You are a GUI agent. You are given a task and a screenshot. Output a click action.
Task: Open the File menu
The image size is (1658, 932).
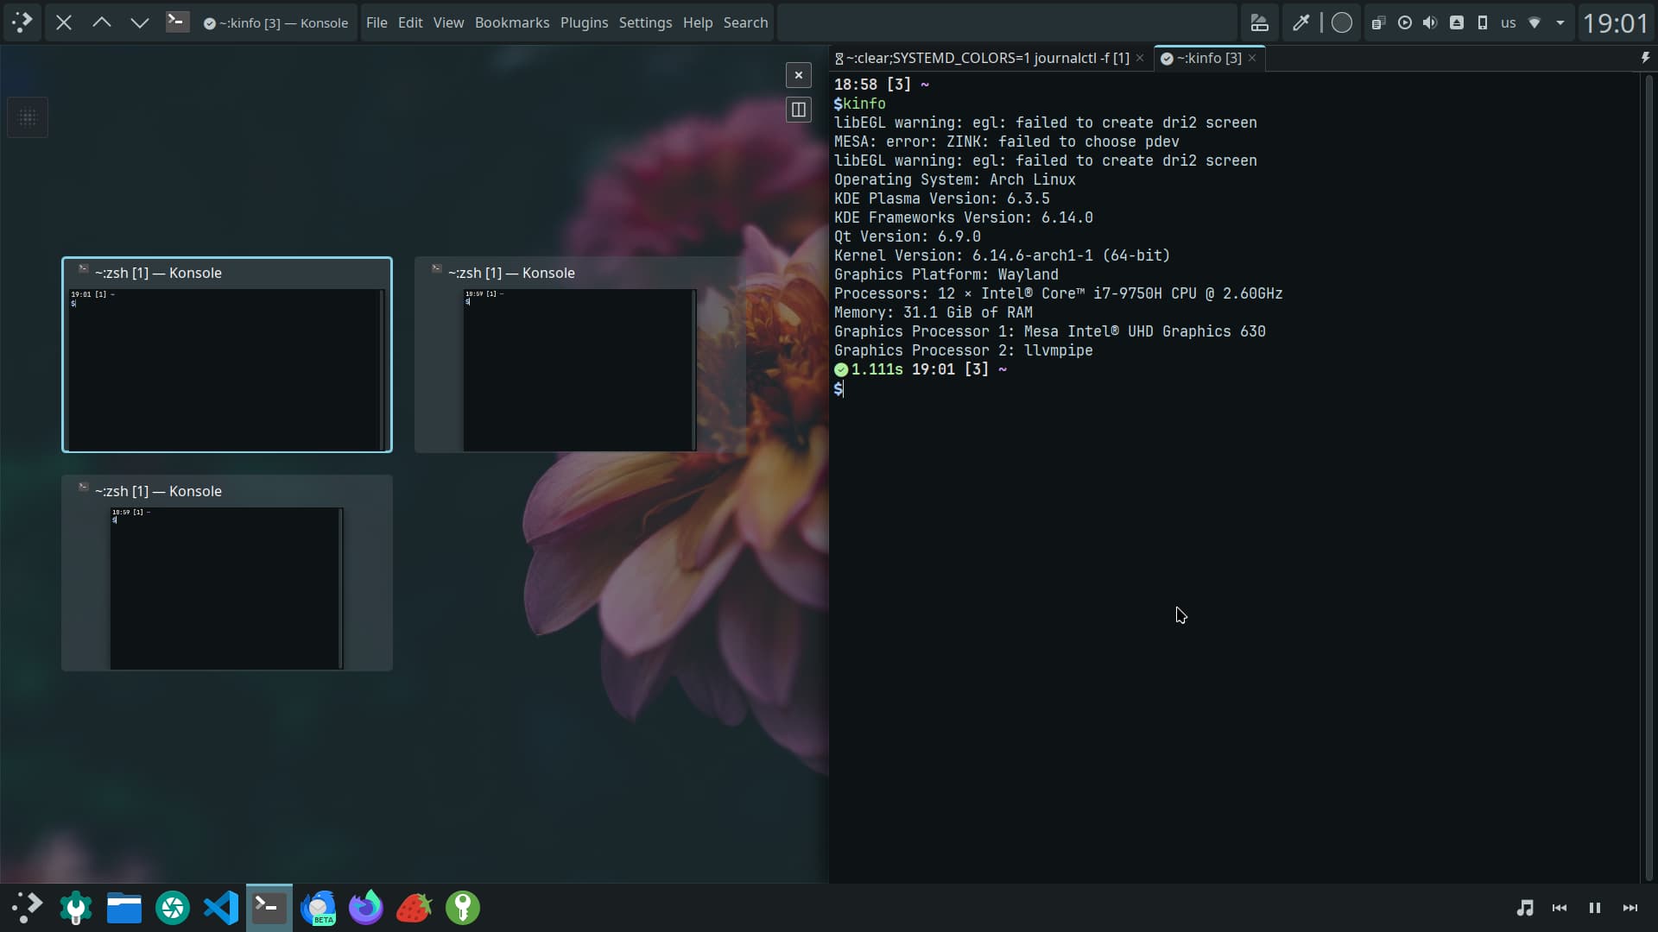tap(377, 22)
